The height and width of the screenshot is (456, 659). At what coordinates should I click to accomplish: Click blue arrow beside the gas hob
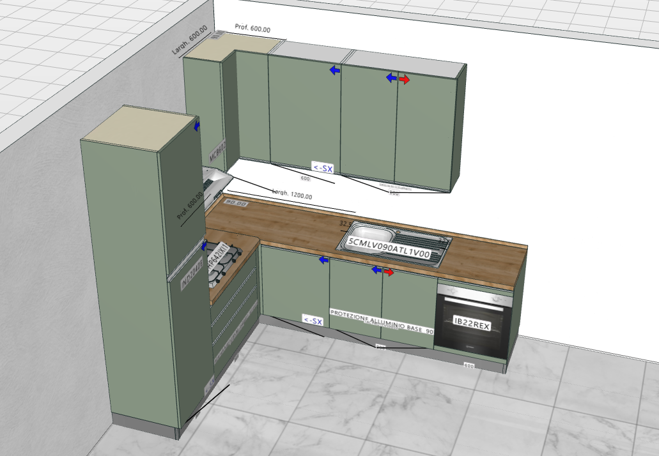pyautogui.click(x=205, y=246)
